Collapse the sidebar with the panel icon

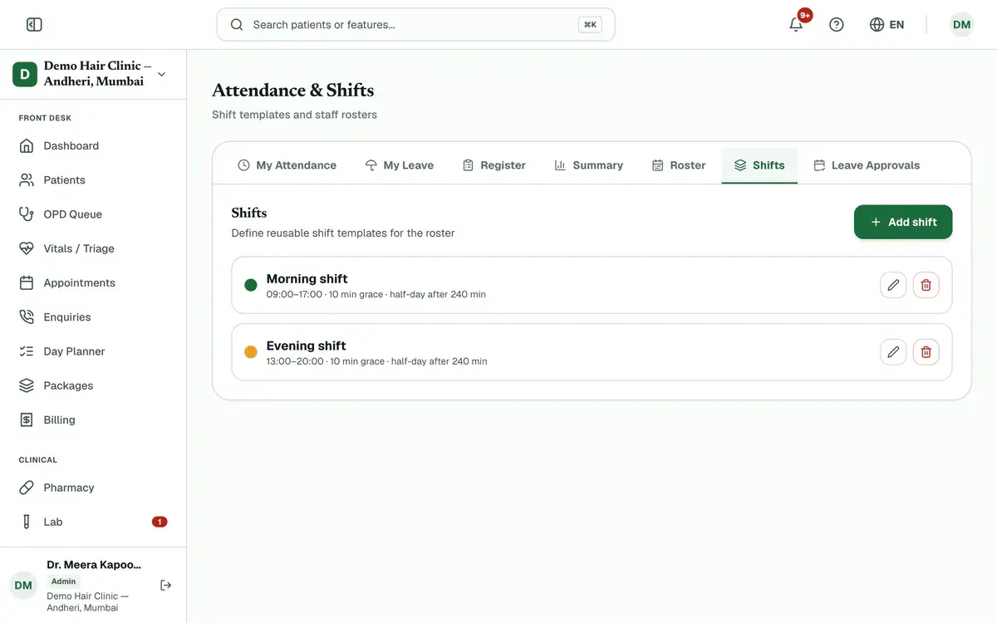34,25
